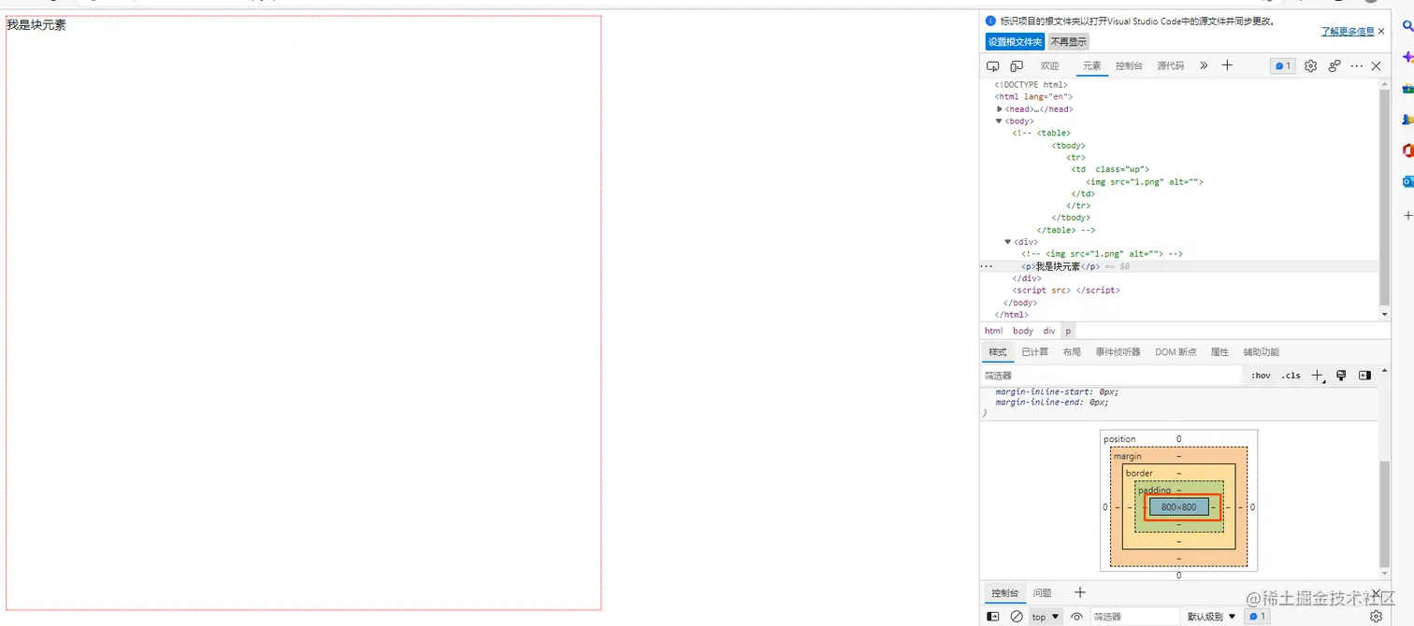Collapse the div element node
This screenshot has width=1414, height=626.
(x=1008, y=242)
